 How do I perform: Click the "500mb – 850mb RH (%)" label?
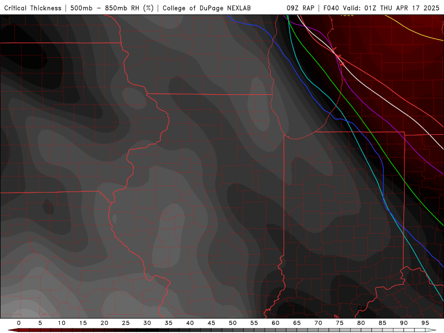coord(112,8)
